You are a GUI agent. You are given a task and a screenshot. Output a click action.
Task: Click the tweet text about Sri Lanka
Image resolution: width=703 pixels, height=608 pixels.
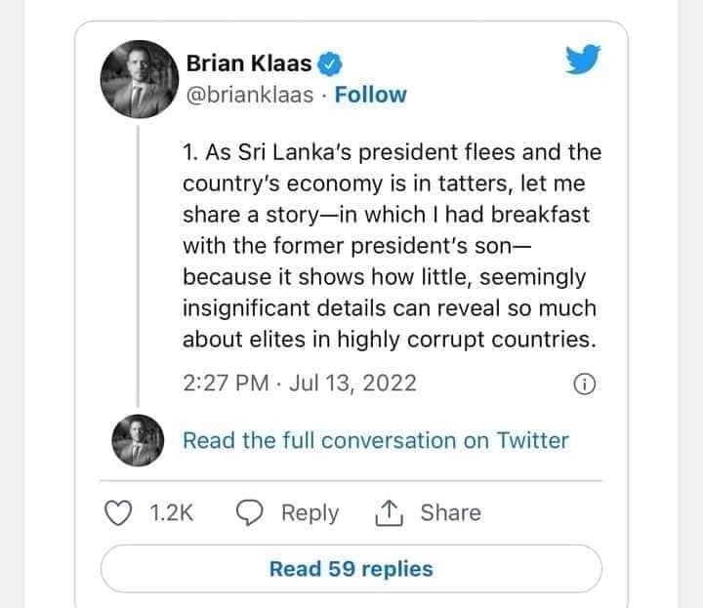click(392, 246)
